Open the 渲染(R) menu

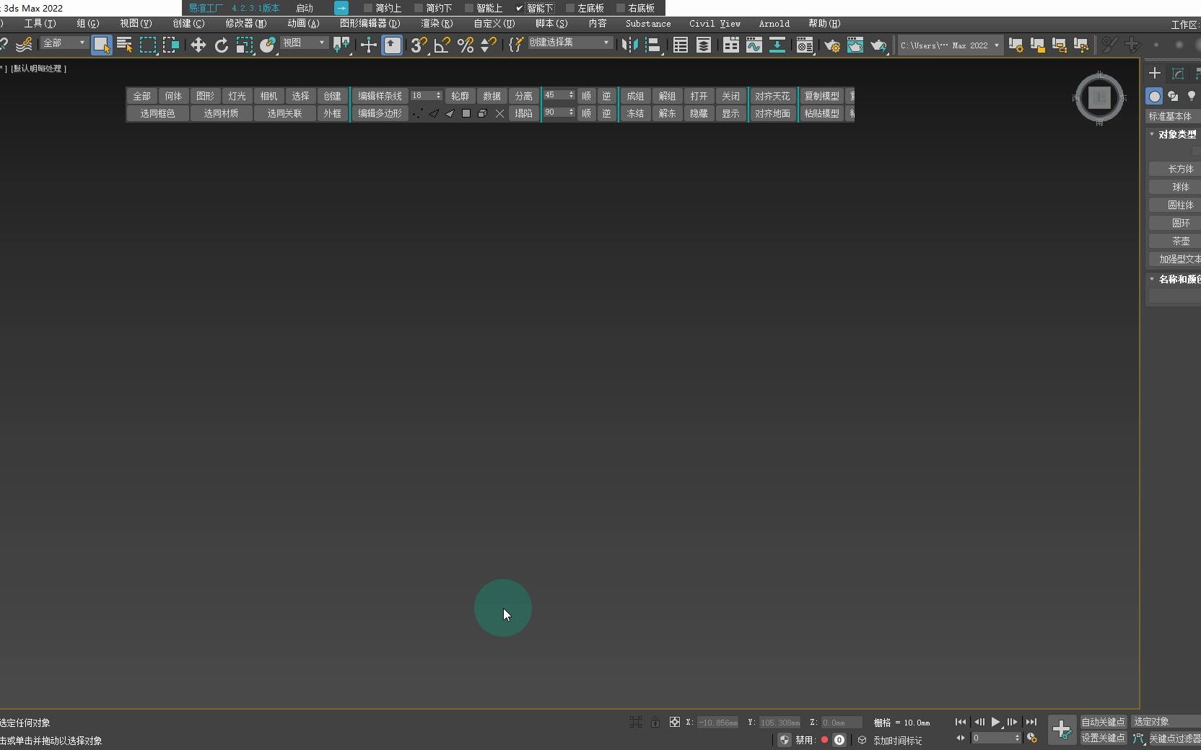(x=437, y=24)
